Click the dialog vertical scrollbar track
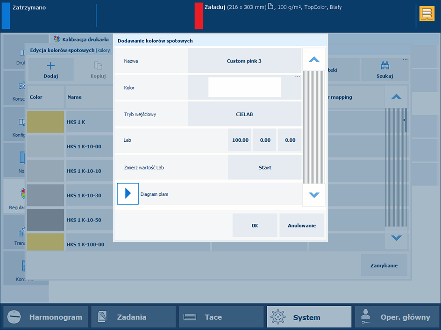Viewport: 441px width, 330px height. [x=313, y=127]
